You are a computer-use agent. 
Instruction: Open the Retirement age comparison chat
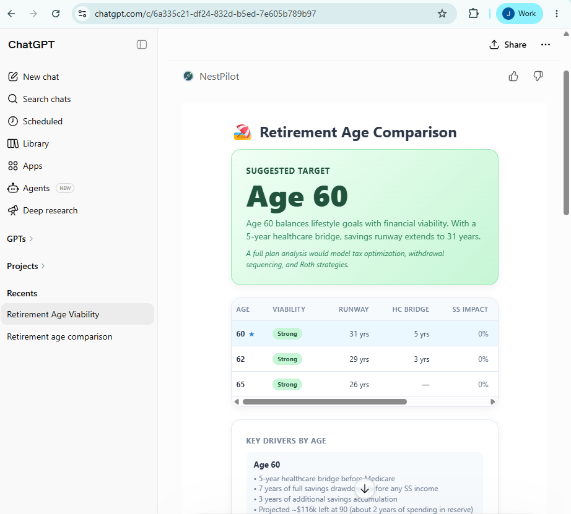[x=77, y=336]
